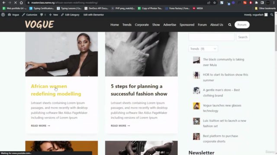Open The black community is taking over Mula
This screenshot has height=155, width=277.
point(223,62)
